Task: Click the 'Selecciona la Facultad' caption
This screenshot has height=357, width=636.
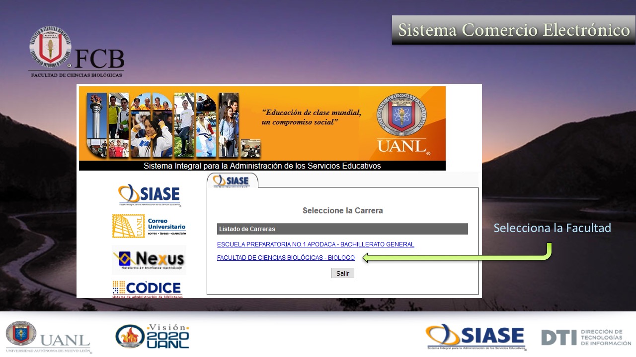Action: [552, 228]
